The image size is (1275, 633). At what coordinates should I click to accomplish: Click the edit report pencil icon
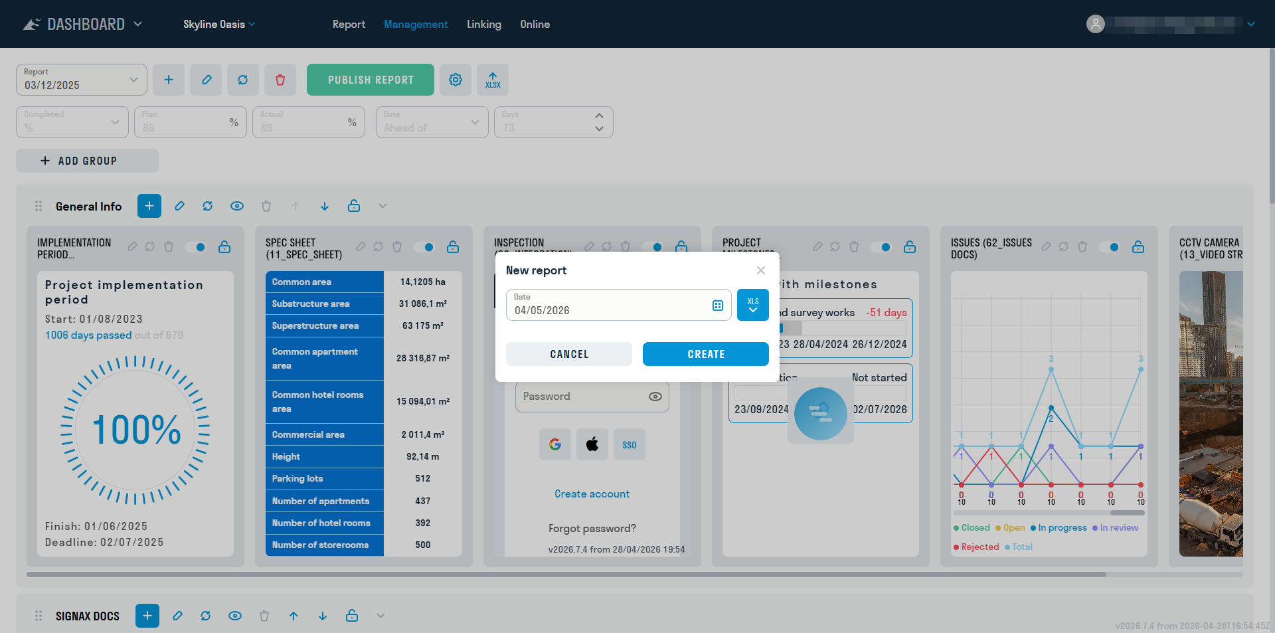point(206,80)
